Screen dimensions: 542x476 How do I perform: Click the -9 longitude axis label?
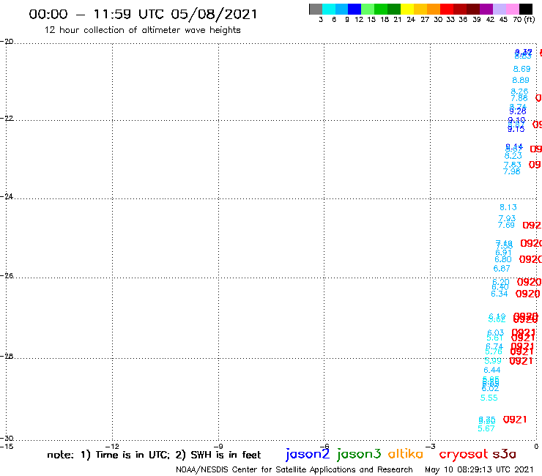(219, 446)
